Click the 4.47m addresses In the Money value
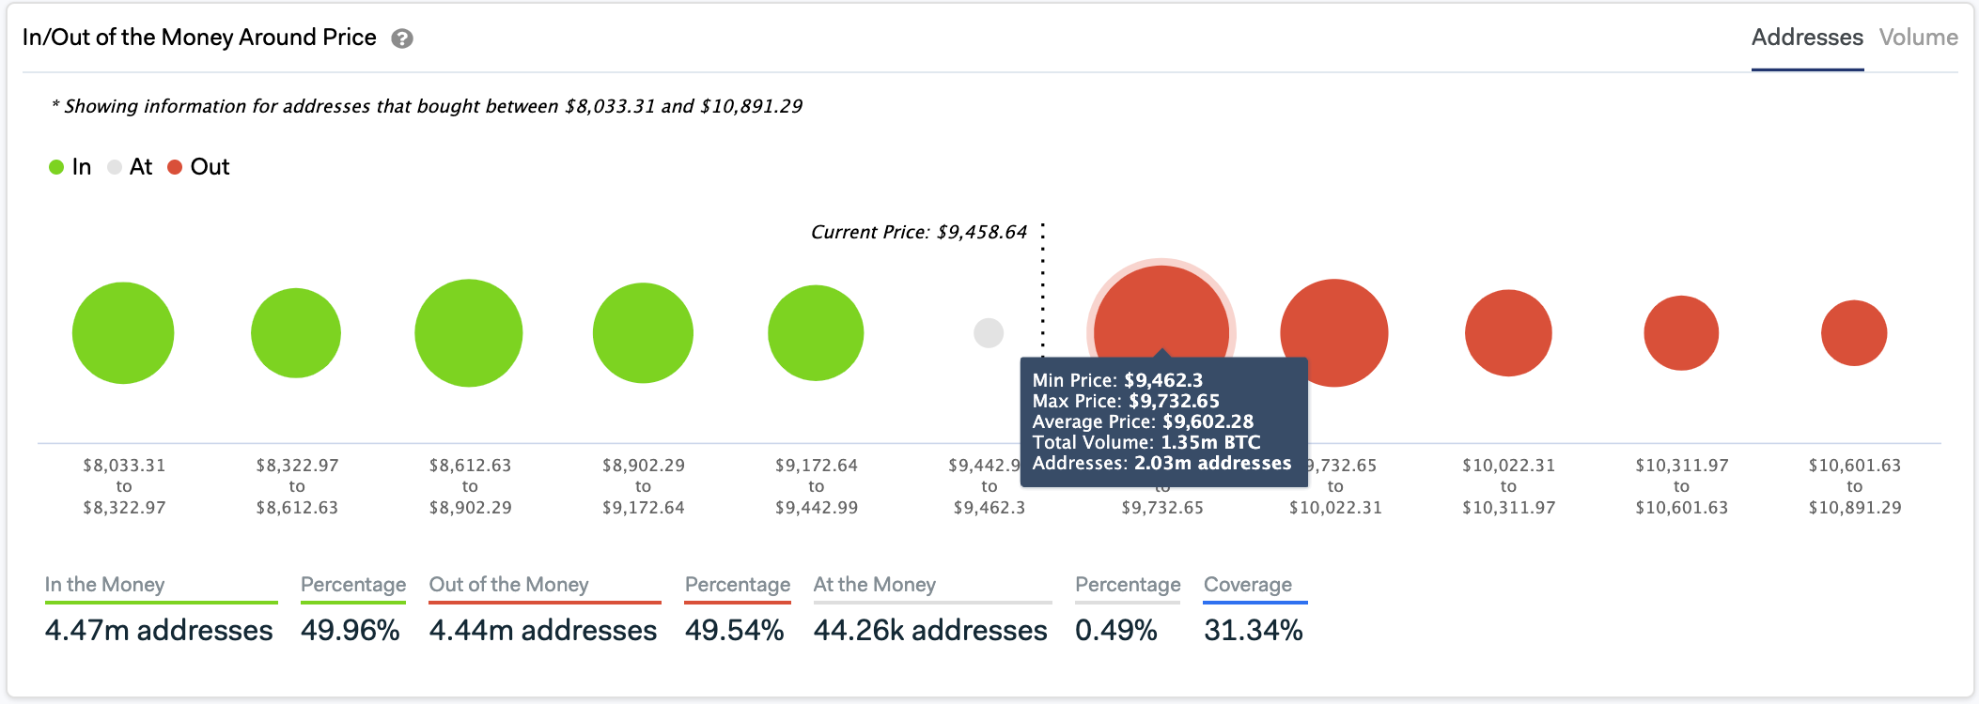1979x704 pixels. pos(158,630)
